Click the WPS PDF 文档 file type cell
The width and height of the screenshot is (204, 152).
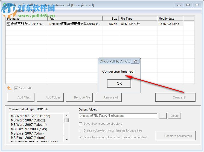point(130,24)
